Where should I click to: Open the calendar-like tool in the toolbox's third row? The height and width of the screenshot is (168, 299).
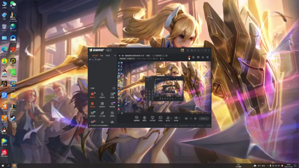click(x=112, y=114)
